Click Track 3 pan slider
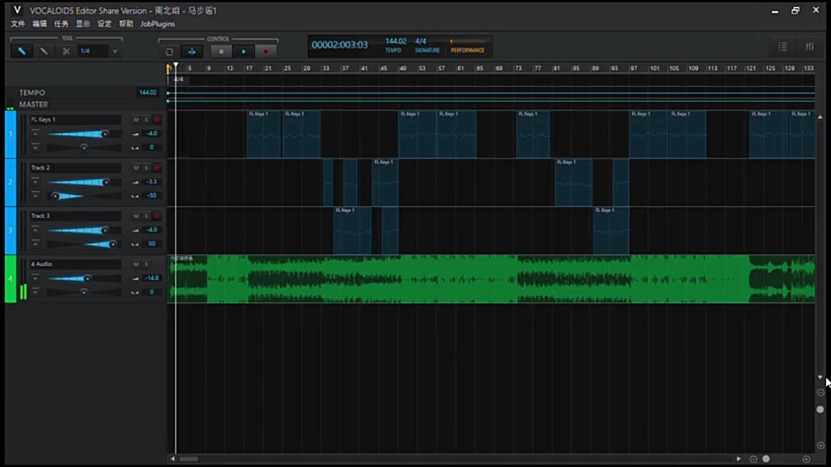Image resolution: width=831 pixels, height=467 pixels. coord(84,244)
